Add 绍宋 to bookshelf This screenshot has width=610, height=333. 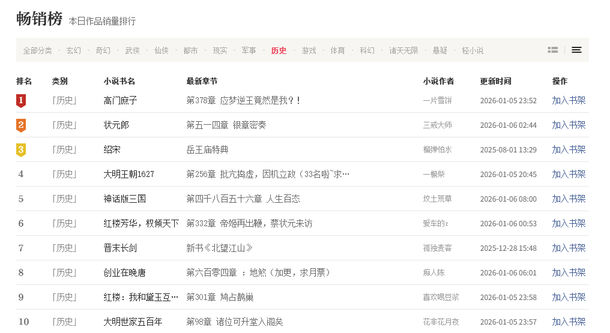pyautogui.click(x=569, y=149)
